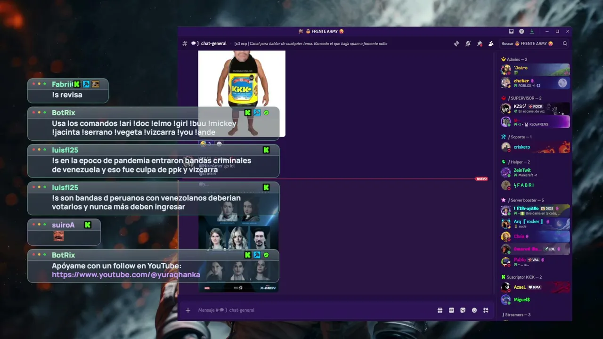Open member AzaeL profile
Screen dimensions: 603x339
point(535,287)
